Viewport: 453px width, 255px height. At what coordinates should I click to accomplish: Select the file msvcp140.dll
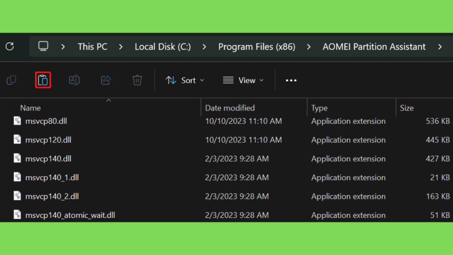coord(48,158)
